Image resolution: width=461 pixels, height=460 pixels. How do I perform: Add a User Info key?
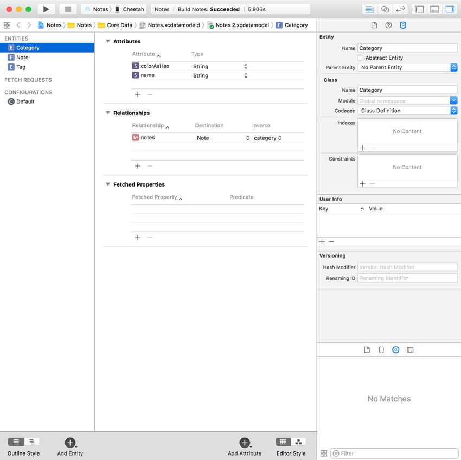pyautogui.click(x=322, y=241)
